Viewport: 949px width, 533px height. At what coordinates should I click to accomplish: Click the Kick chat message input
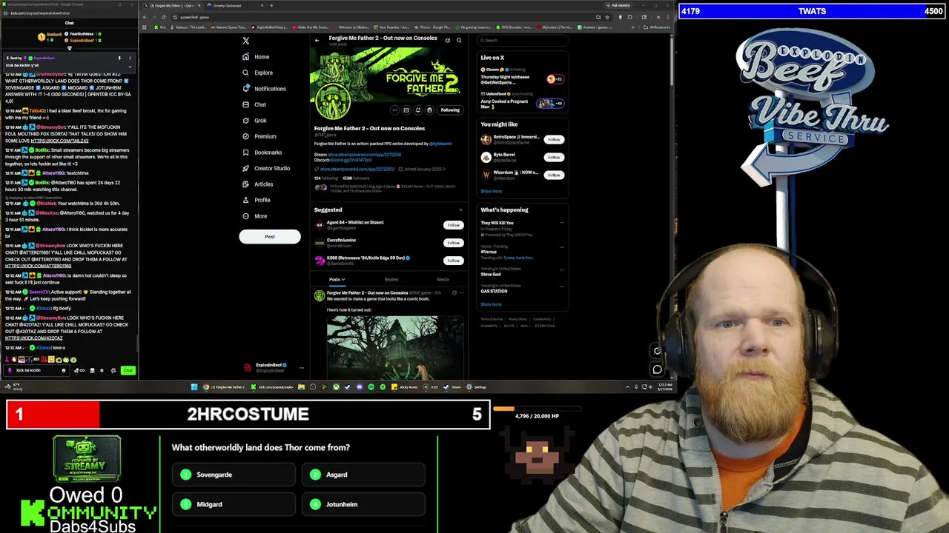coord(37,370)
